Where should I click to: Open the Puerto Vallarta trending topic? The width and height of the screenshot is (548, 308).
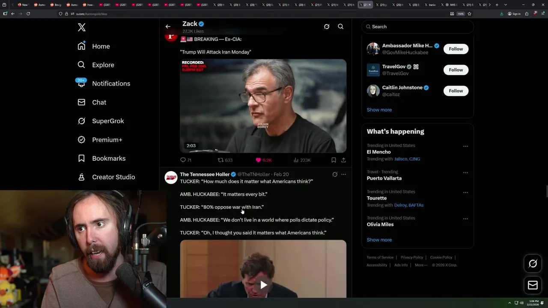(x=384, y=178)
